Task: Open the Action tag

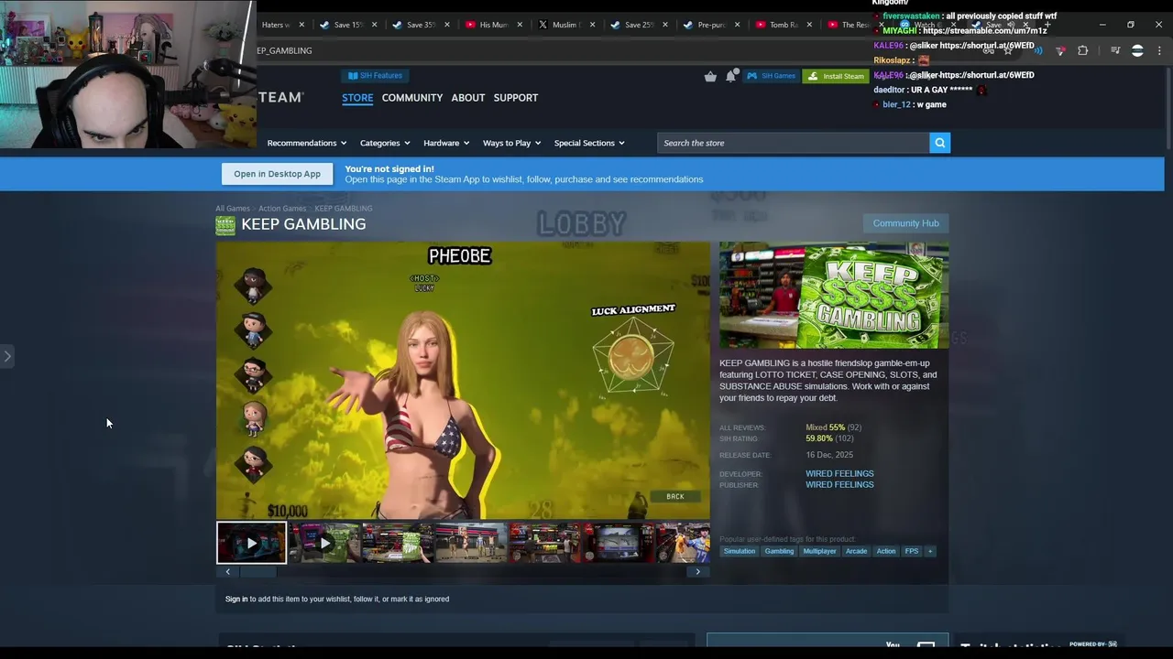Action: click(x=886, y=551)
